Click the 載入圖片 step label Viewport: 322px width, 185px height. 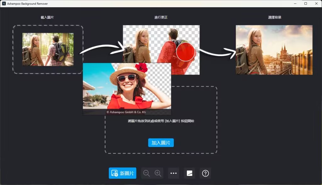[47, 17]
